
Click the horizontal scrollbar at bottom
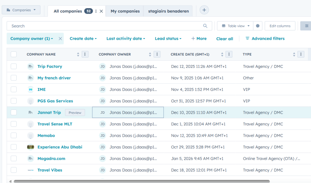point(140,181)
